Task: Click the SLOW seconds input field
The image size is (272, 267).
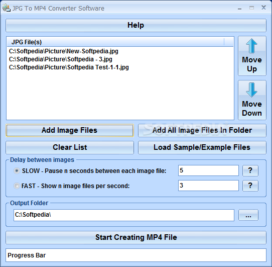Action: point(208,170)
